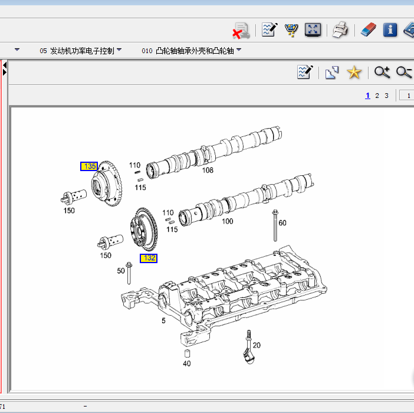Click part number 100 on lower camshaft

(227, 221)
